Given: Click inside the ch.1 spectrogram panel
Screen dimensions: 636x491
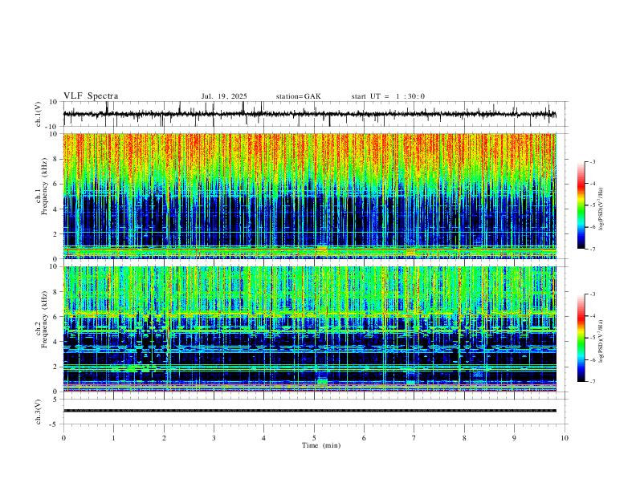Looking at the screenshot, I should point(310,196).
